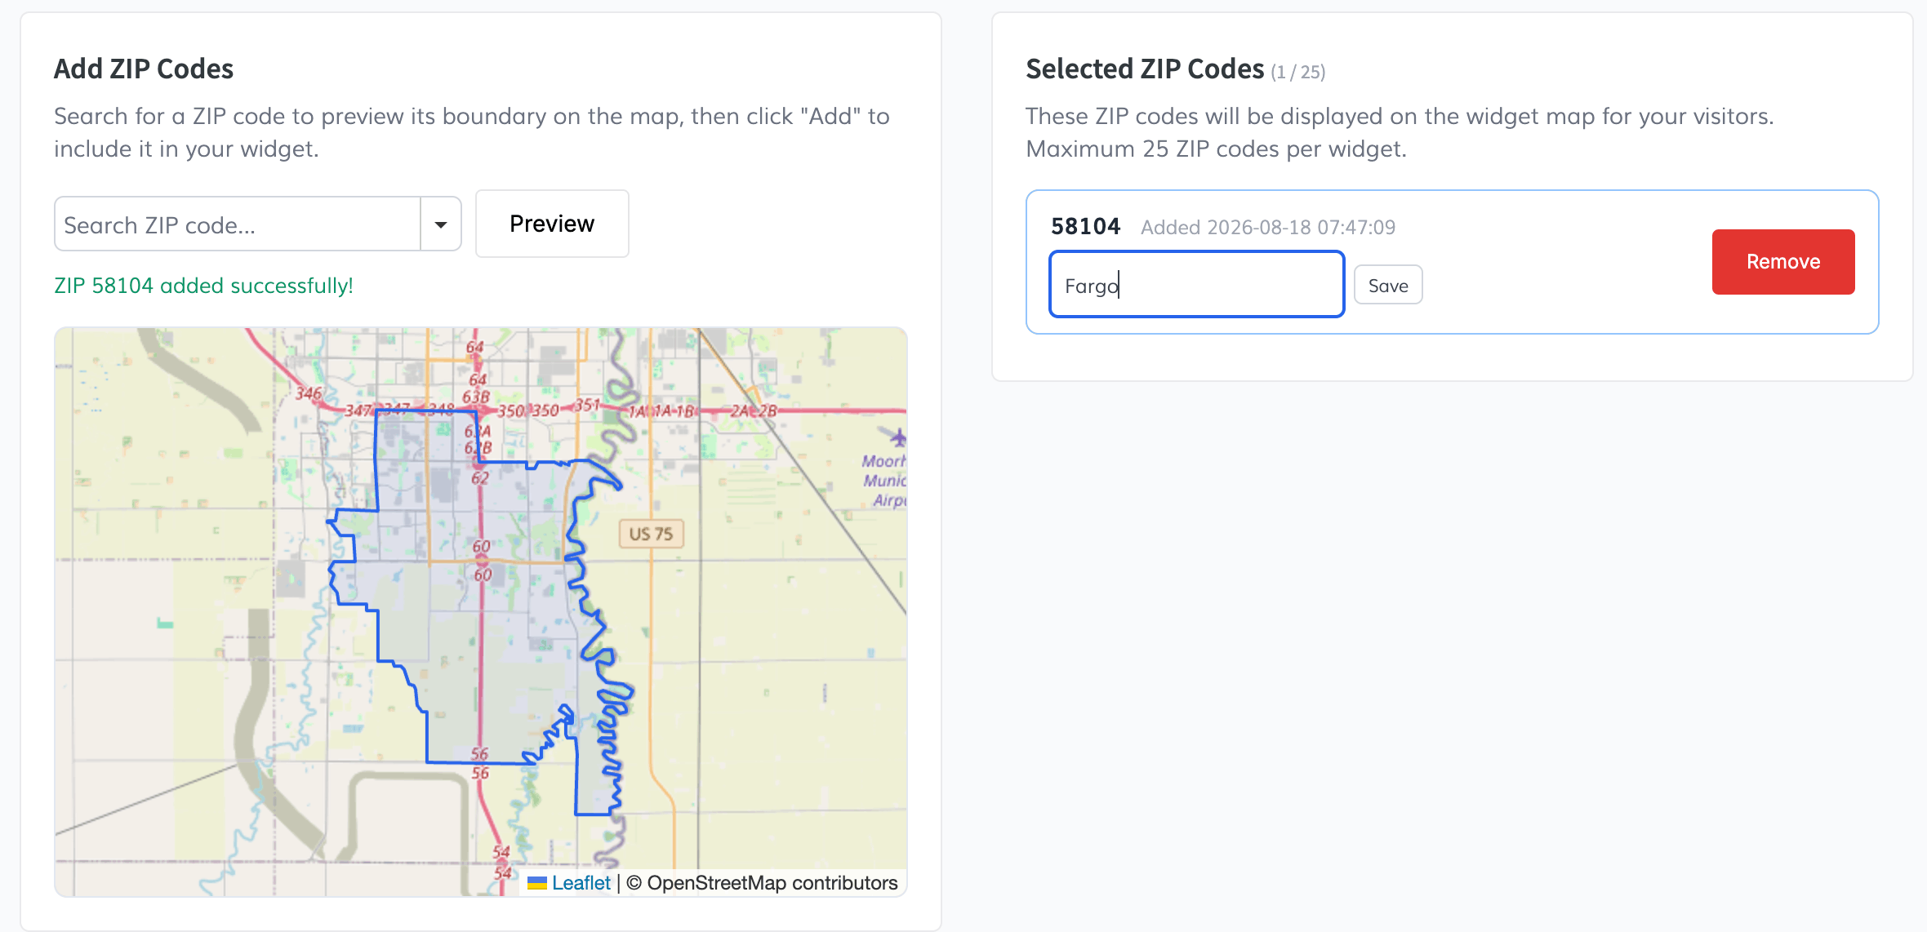This screenshot has height=932, width=1927.
Task: Click the Ukraine flag icon beside Leaflet
Action: click(537, 883)
